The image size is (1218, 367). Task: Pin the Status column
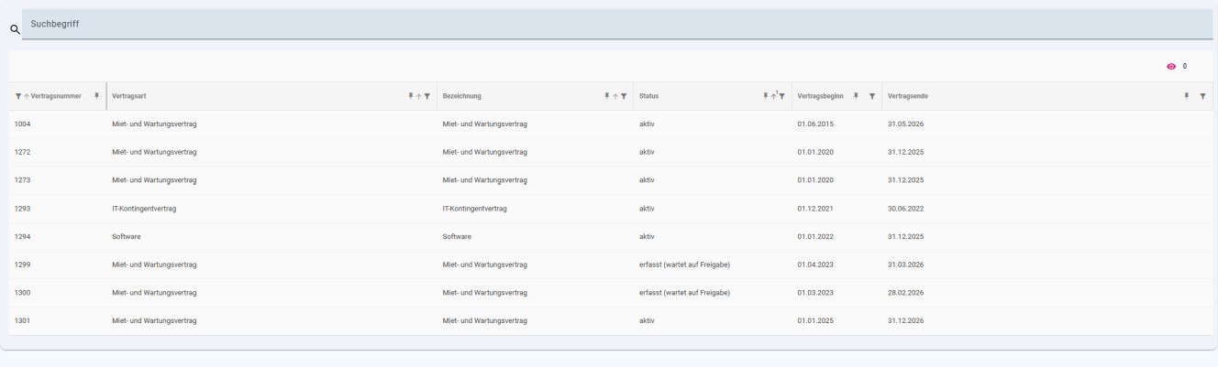point(766,96)
